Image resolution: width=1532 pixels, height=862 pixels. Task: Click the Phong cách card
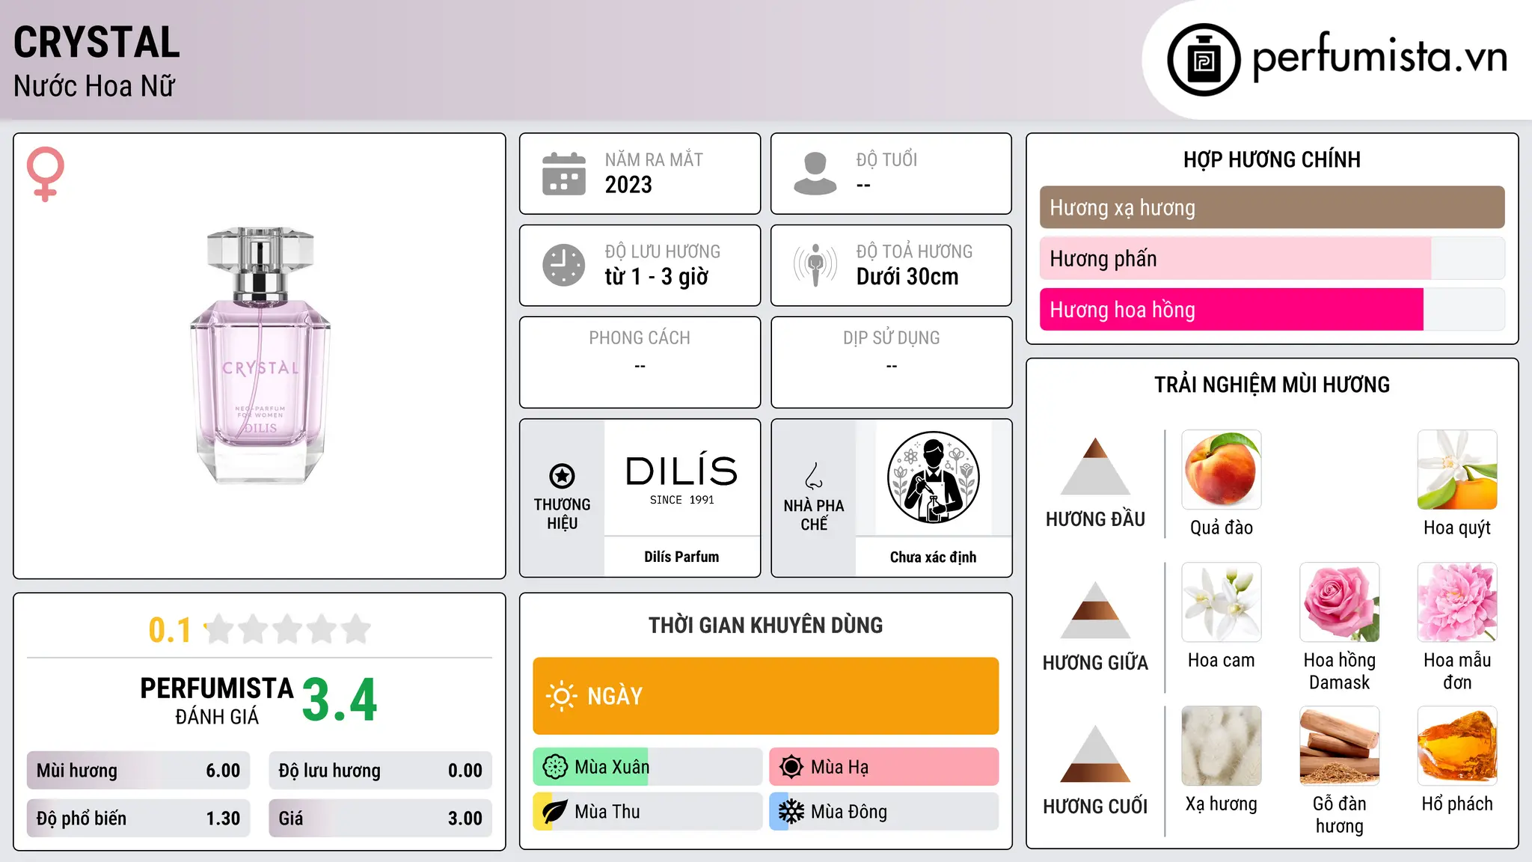(640, 362)
